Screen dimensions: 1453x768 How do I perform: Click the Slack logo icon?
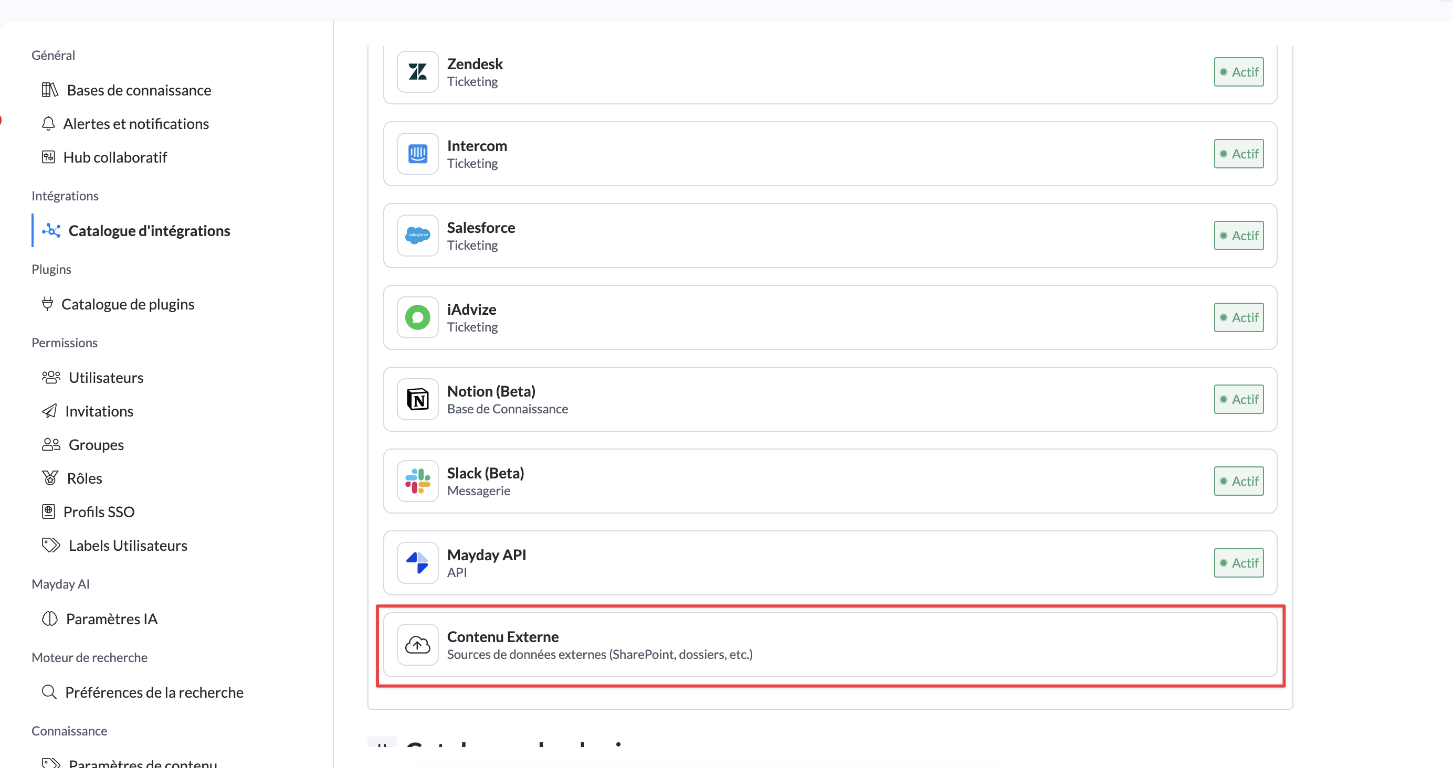pyautogui.click(x=417, y=481)
